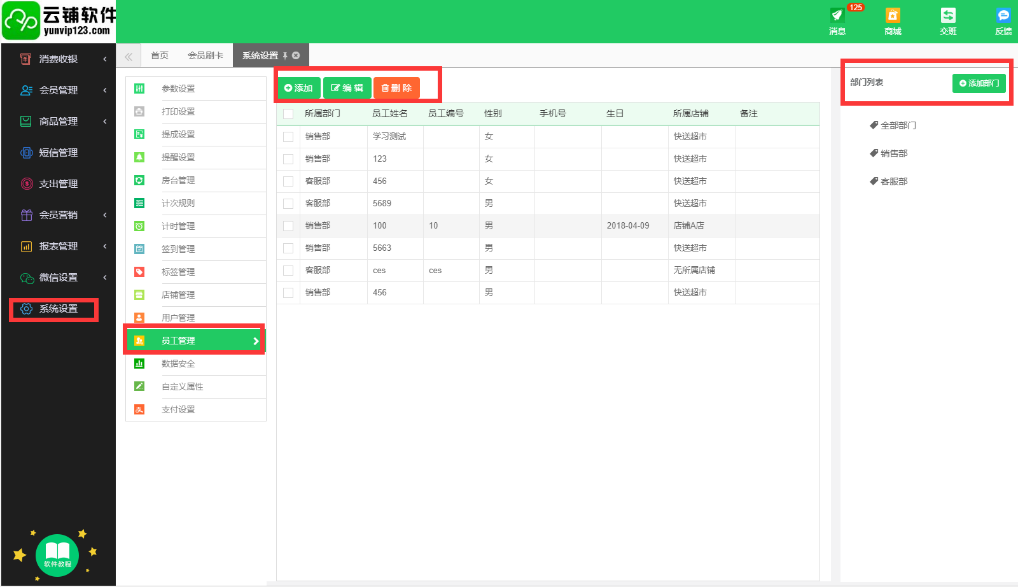Viewport: 1018px width, 587px height.
Task: Click the 系统设置 gear icon
Action: click(x=26, y=309)
